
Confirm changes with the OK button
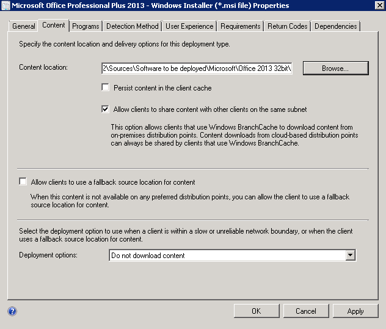[x=257, y=311]
